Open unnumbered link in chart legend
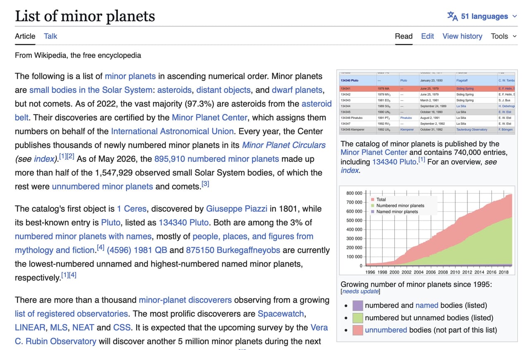Image resolution: width=529 pixels, height=350 pixels. 386,330
